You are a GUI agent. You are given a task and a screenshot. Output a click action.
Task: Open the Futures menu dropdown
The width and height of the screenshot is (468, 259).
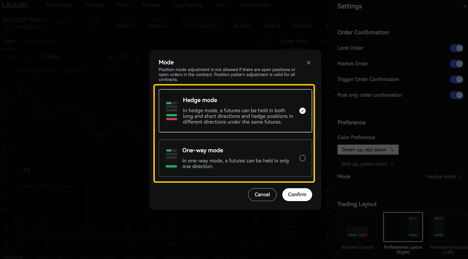(153, 5)
